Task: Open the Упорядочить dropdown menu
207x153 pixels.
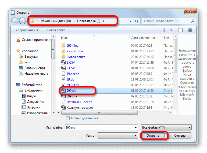Action: 27,30
